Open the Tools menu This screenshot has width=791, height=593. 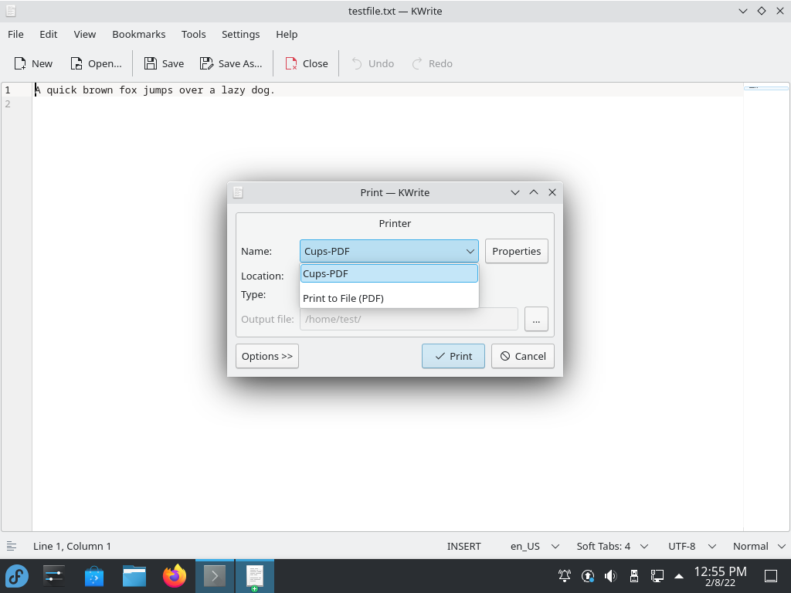194,34
